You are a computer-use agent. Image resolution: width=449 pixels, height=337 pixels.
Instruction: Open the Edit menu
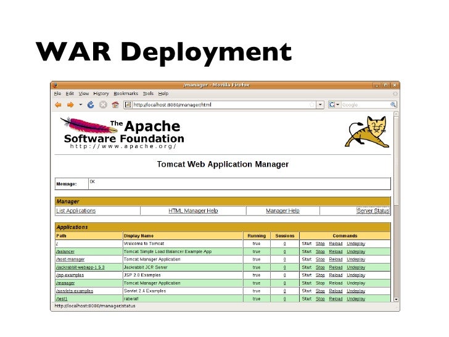(70, 94)
